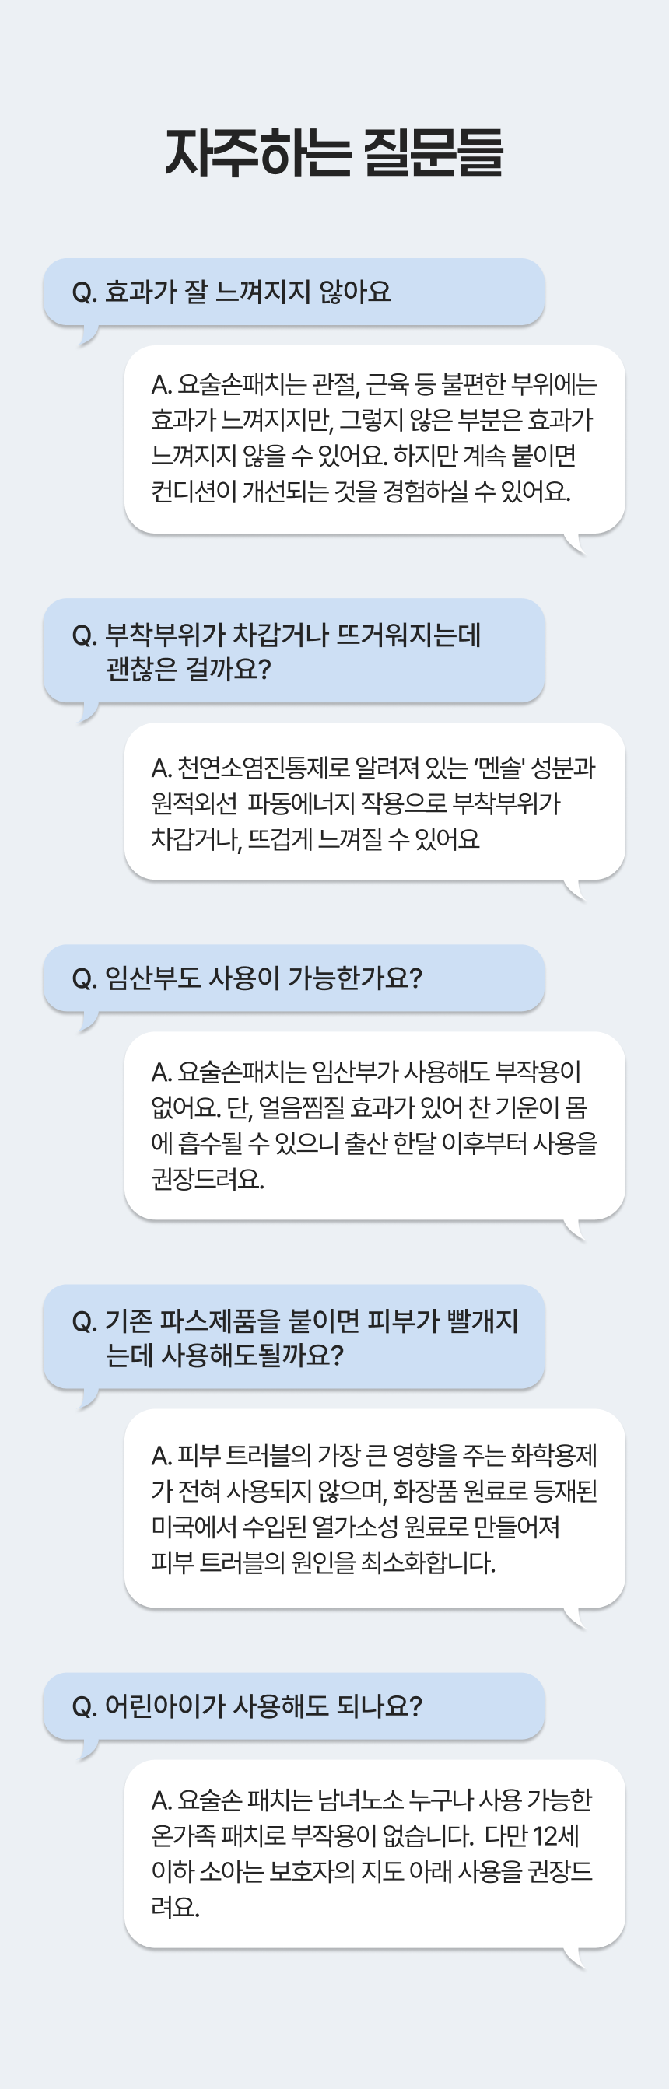Open the "기존 파스제품을 붙이면" question bubble
This screenshot has height=2089, width=669.
[292, 1321]
